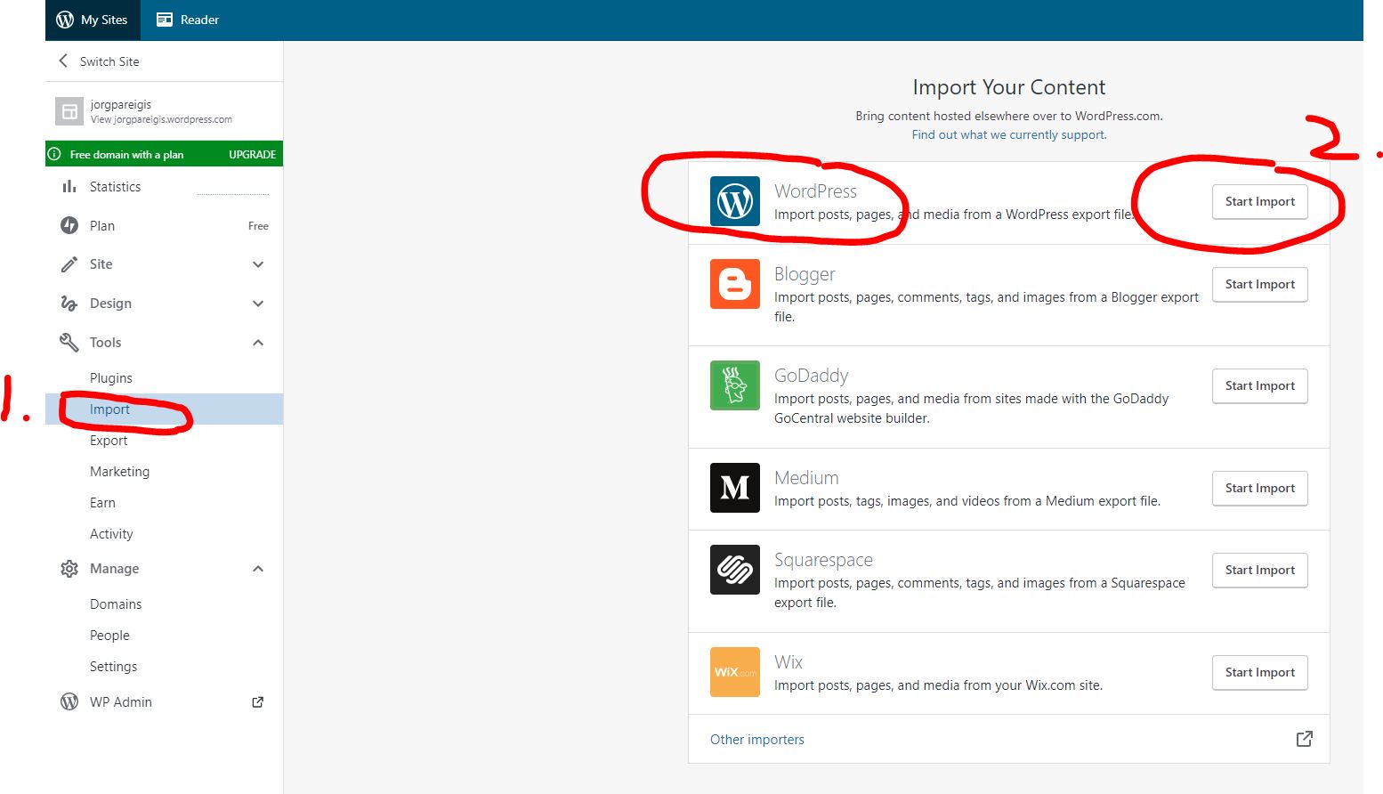Start Import for Medium

[1260, 489]
